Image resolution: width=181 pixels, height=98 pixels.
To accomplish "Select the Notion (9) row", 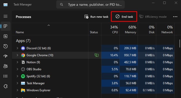I will (x=93, y=62).
